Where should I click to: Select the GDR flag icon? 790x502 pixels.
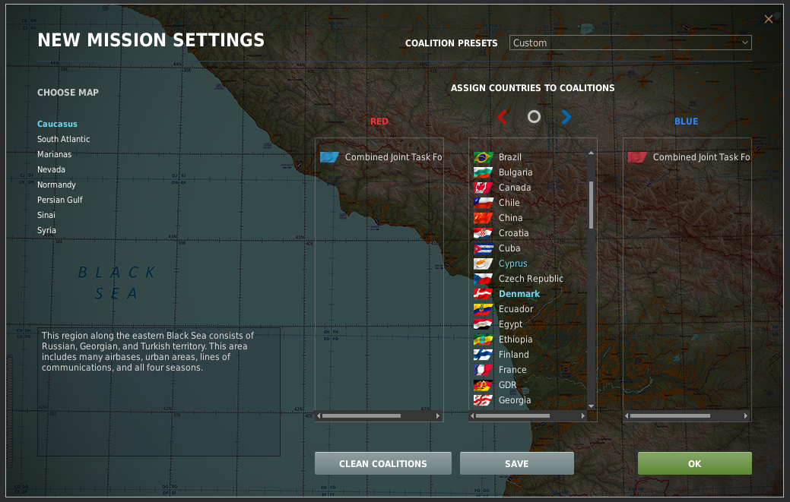coord(483,385)
